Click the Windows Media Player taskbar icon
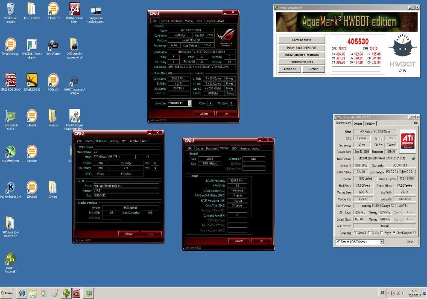Image resolution: width=427 pixels, height=299 pixels. tap(44, 293)
